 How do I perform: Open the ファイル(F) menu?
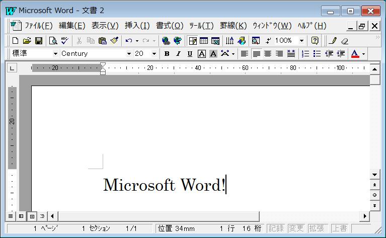[x=39, y=26]
